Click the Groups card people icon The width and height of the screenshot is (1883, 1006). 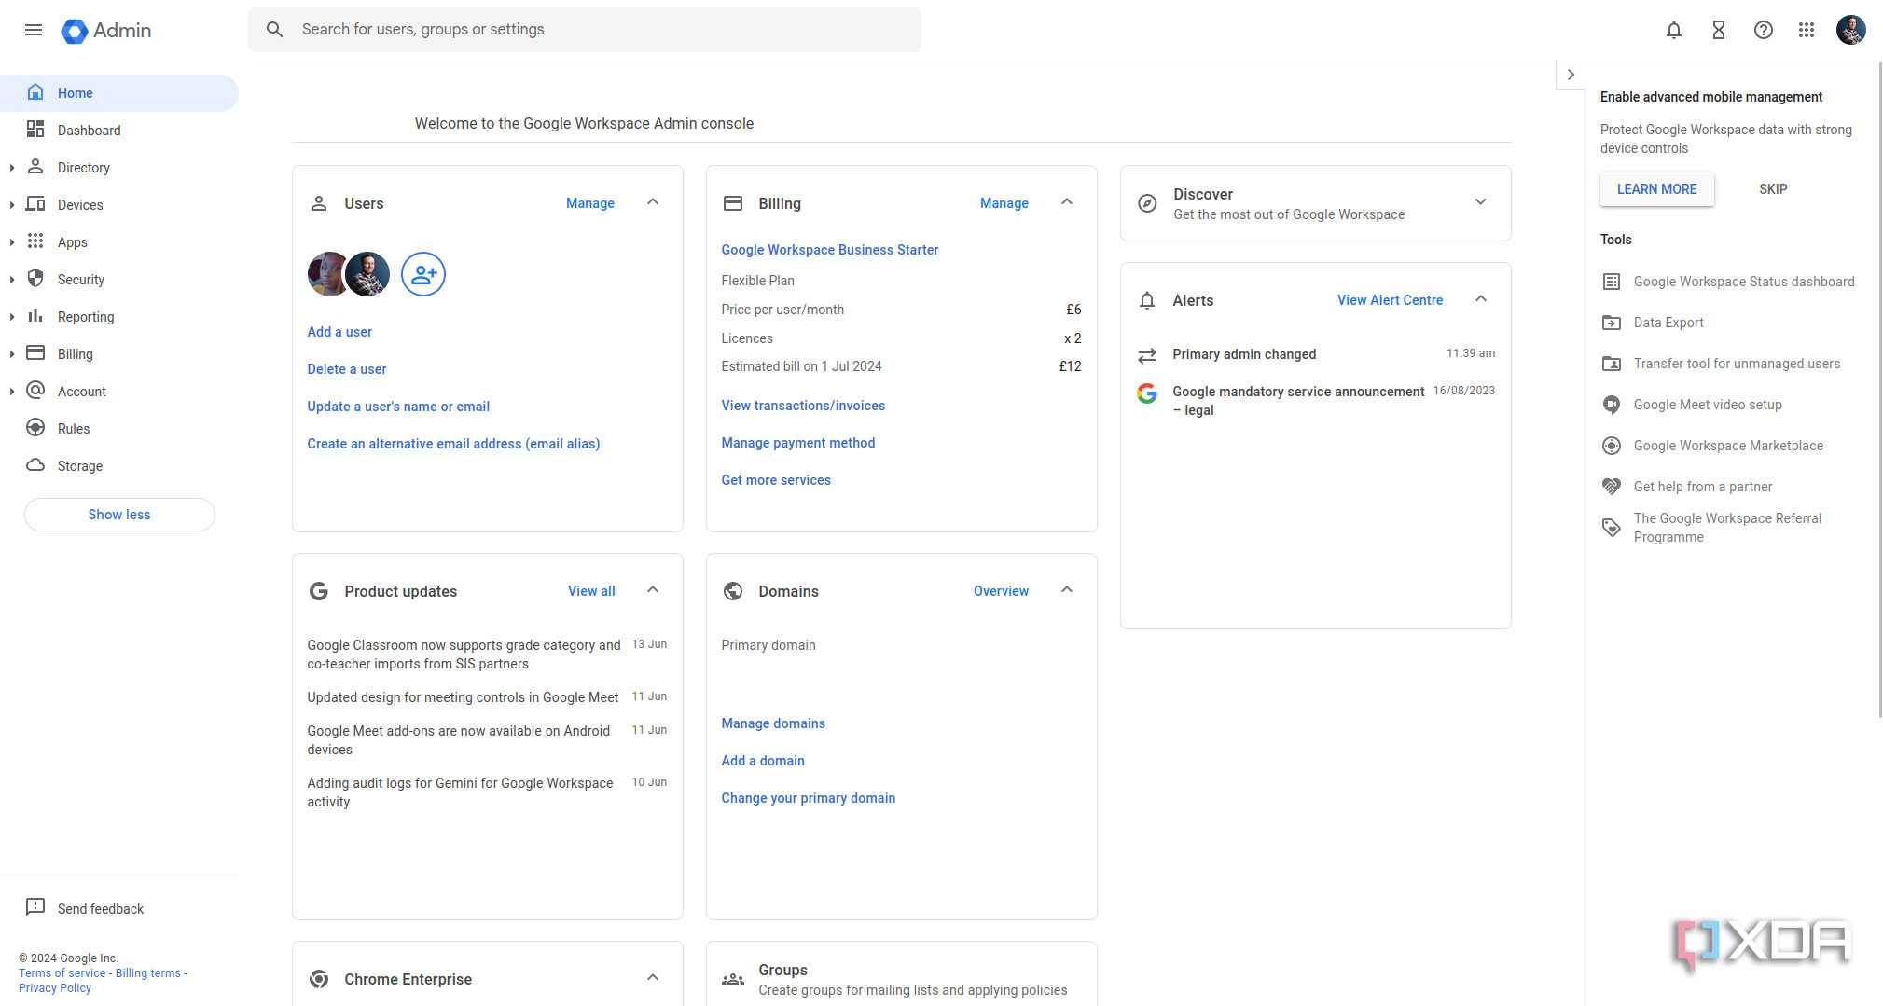coord(733,979)
